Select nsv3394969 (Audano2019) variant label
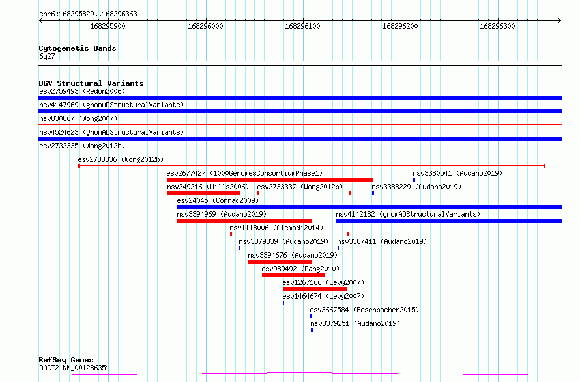 click(222, 214)
